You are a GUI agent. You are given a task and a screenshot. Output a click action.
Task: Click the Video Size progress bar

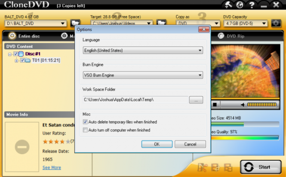tap(245, 124)
